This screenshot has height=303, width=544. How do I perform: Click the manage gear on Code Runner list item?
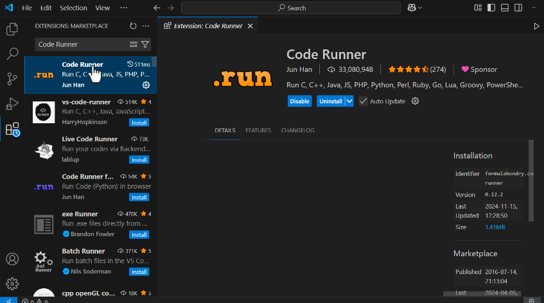[x=146, y=85]
